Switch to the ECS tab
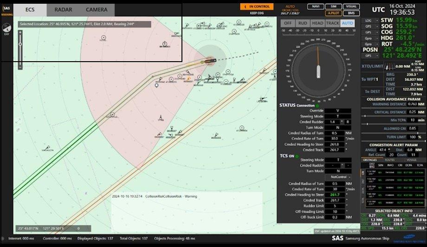Viewport: 427px width, 247px height. [x=30, y=10]
